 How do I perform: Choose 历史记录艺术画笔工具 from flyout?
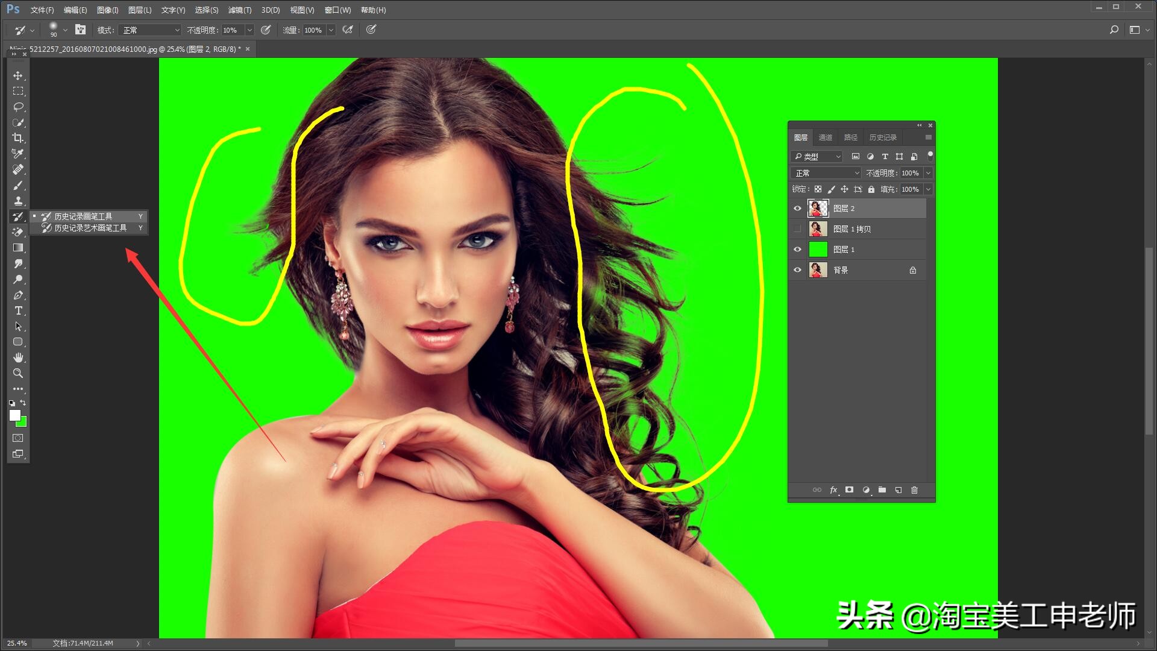click(x=90, y=228)
